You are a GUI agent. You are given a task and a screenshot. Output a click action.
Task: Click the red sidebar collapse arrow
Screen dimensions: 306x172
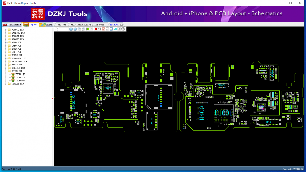53,99
